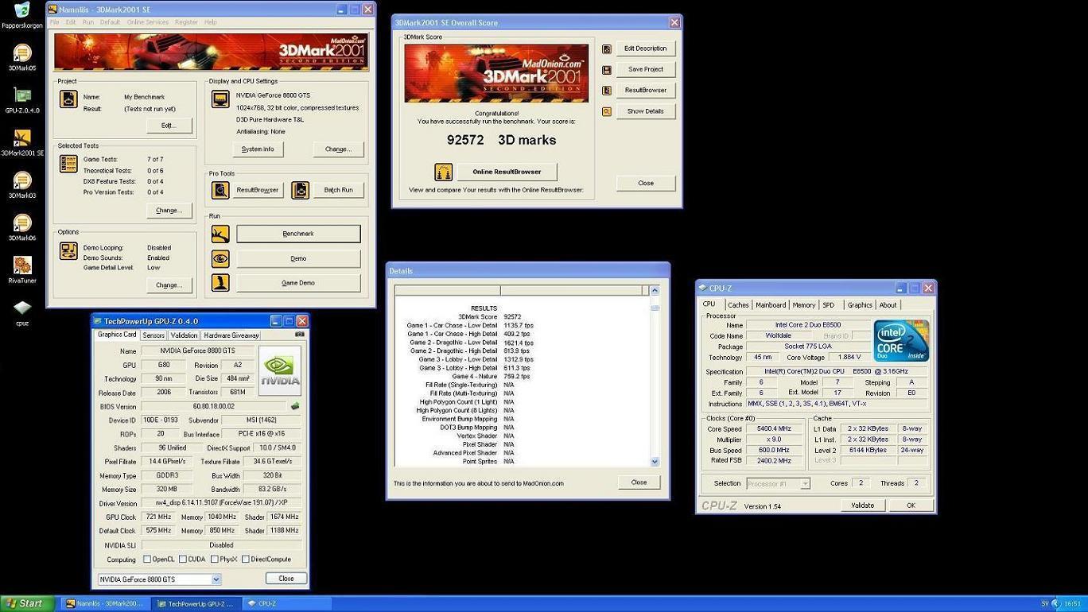This screenshot has width=1088, height=612.
Task: Switch to the Sensors tab in GPU-Z
Action: tap(153, 335)
